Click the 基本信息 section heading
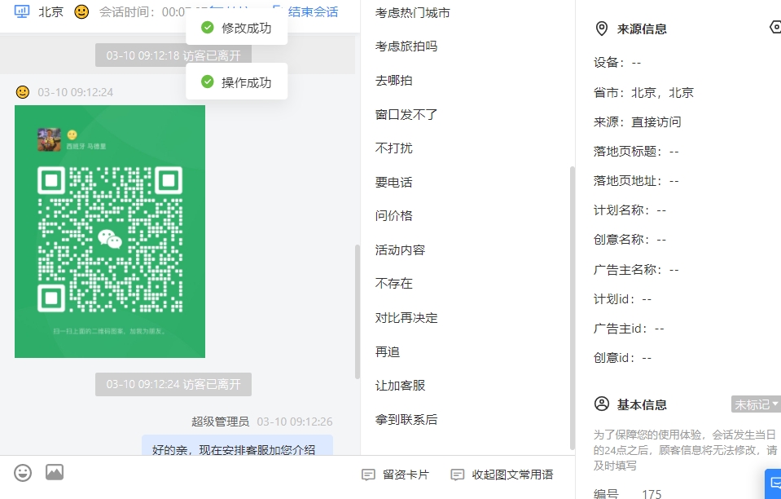Image resolution: width=781 pixels, height=499 pixels. click(642, 404)
